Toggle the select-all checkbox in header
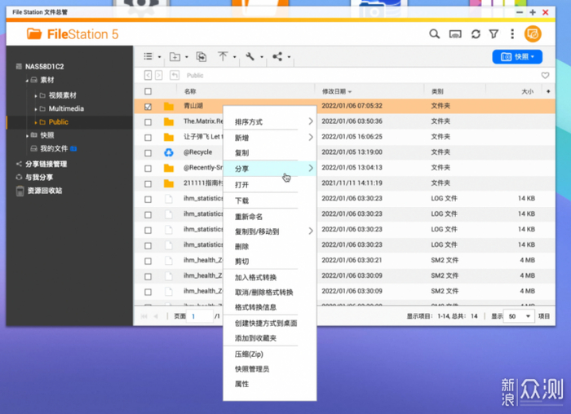This screenshot has height=414, width=571. click(148, 92)
